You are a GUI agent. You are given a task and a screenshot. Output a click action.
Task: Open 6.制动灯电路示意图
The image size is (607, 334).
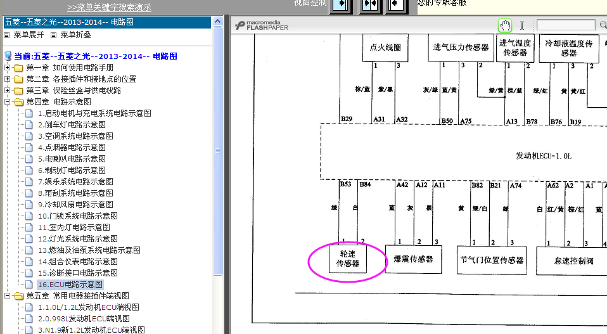tap(72, 170)
